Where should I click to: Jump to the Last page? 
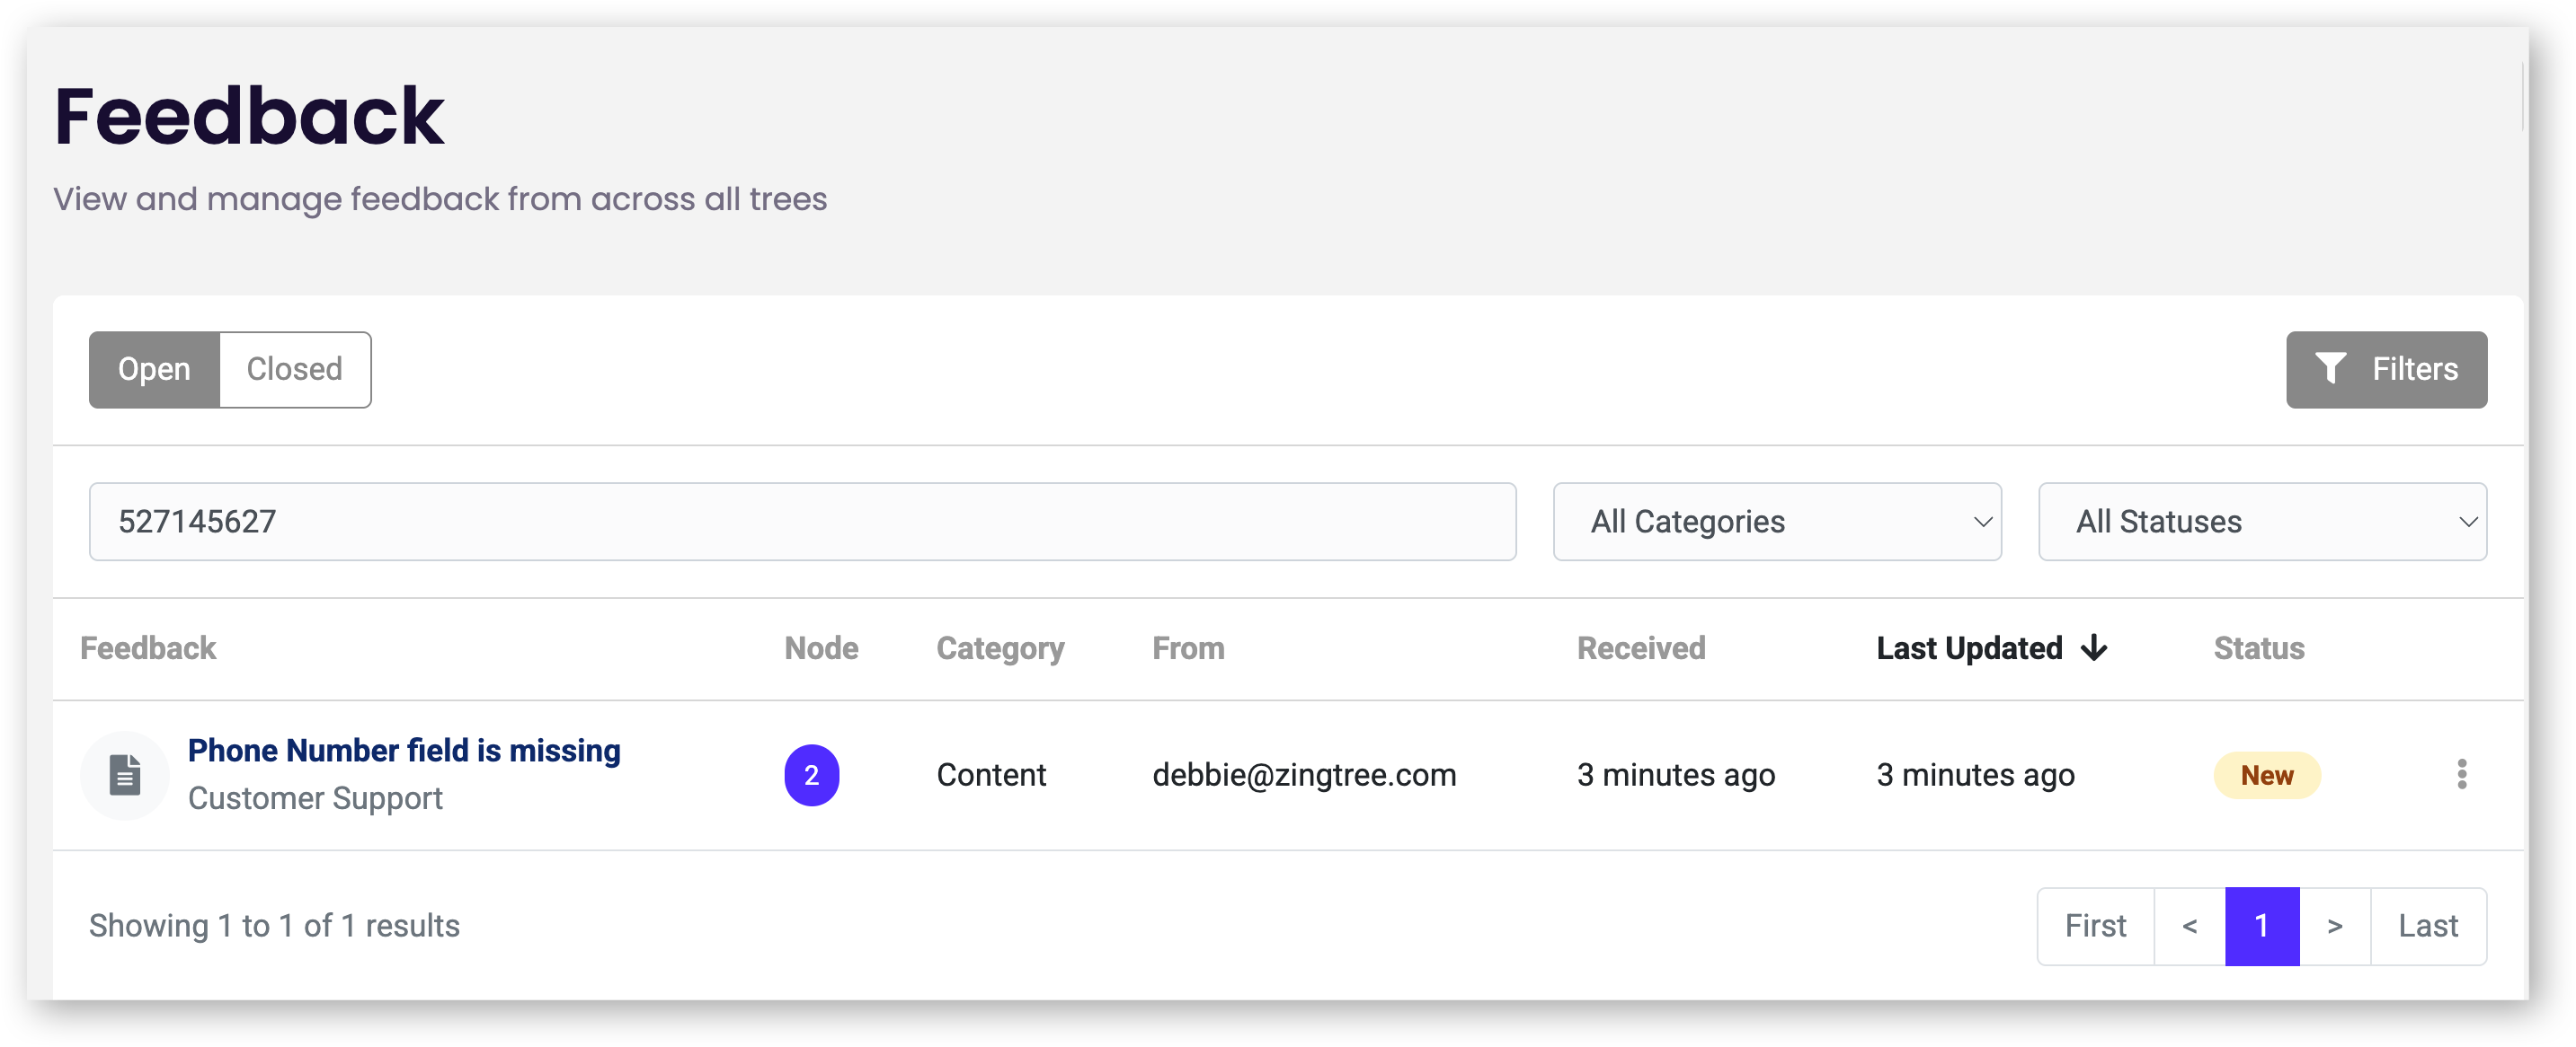pos(2427,926)
